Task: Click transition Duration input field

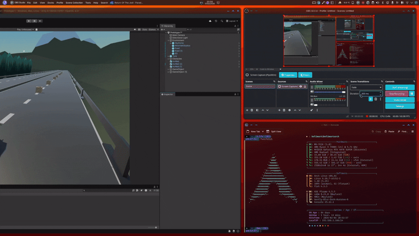Action: tap(371, 93)
